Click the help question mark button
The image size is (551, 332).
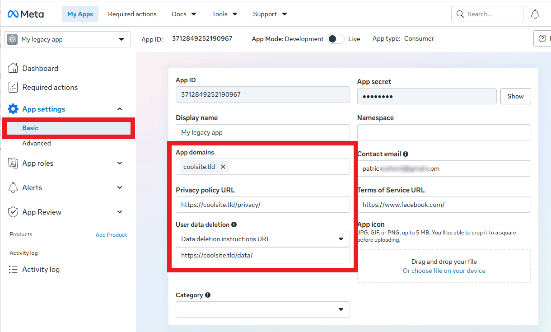coord(542,39)
